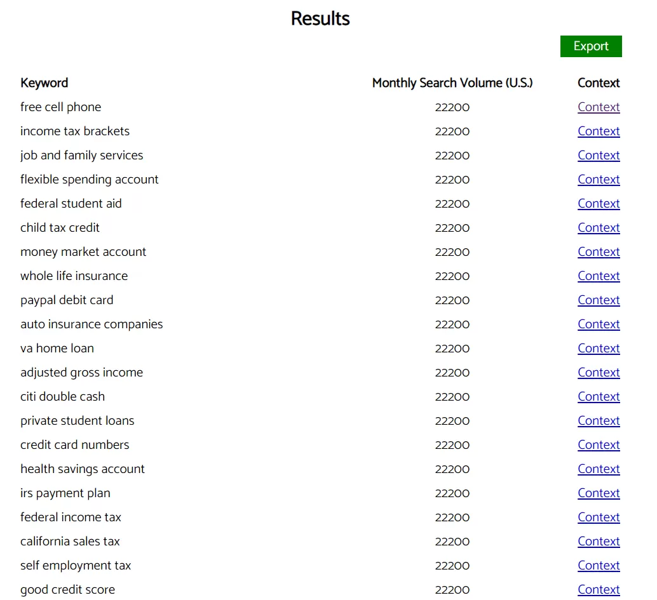Open Context link for federal student aid

coord(599,204)
